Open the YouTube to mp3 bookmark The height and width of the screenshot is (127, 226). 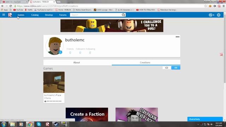[x=44, y=10]
